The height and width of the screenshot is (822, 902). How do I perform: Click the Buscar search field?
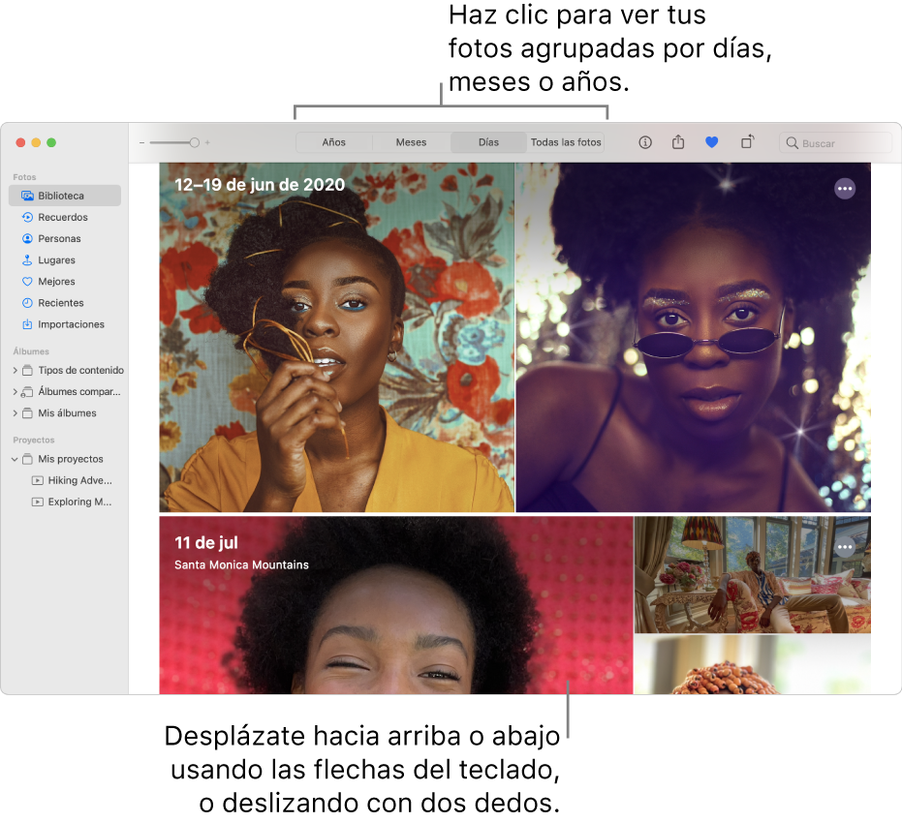coord(835,143)
